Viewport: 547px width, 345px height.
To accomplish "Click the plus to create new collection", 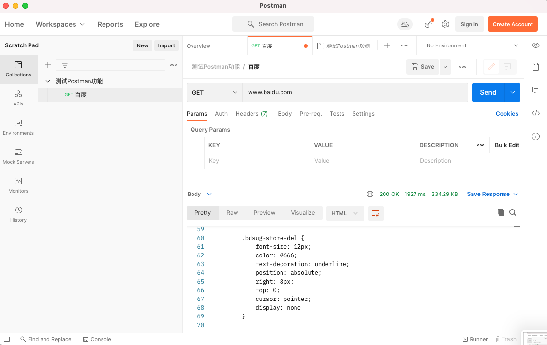I will pyautogui.click(x=48, y=65).
